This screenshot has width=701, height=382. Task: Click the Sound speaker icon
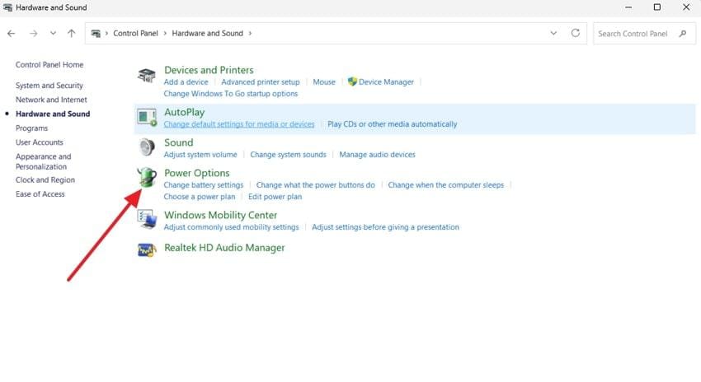pos(147,147)
